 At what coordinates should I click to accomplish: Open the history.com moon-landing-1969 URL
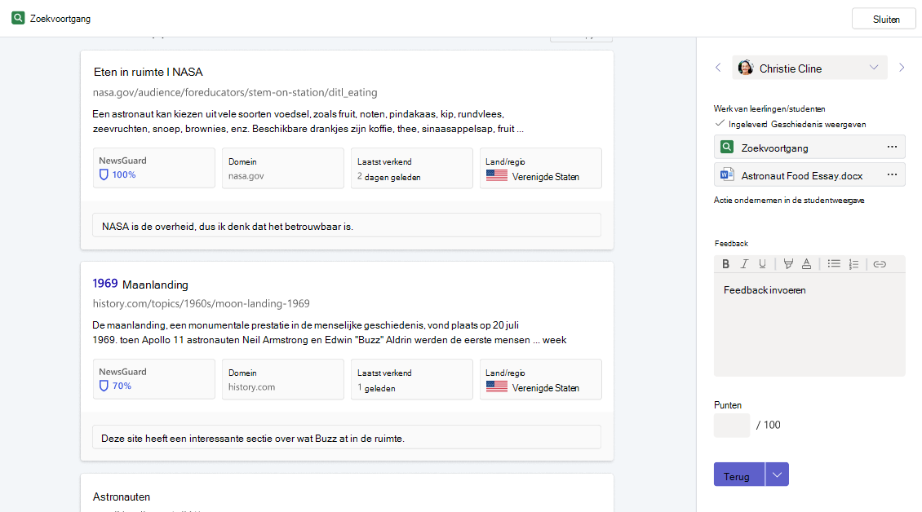(201, 303)
